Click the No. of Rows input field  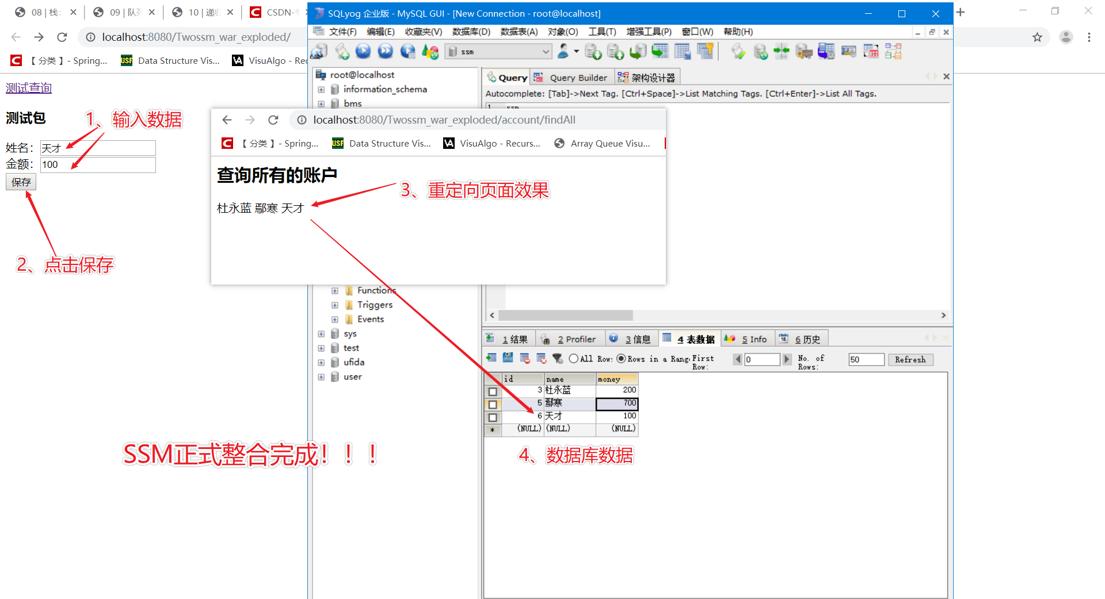tap(866, 359)
